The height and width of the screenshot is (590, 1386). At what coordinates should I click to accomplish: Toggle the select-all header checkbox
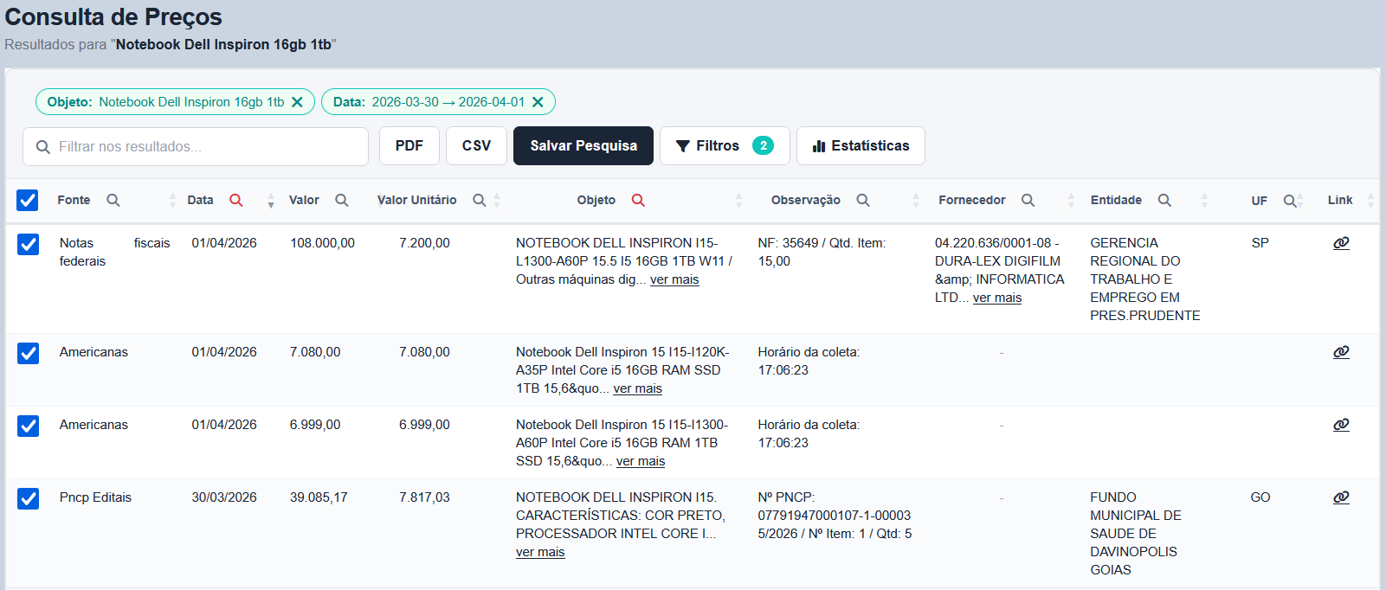click(x=28, y=201)
